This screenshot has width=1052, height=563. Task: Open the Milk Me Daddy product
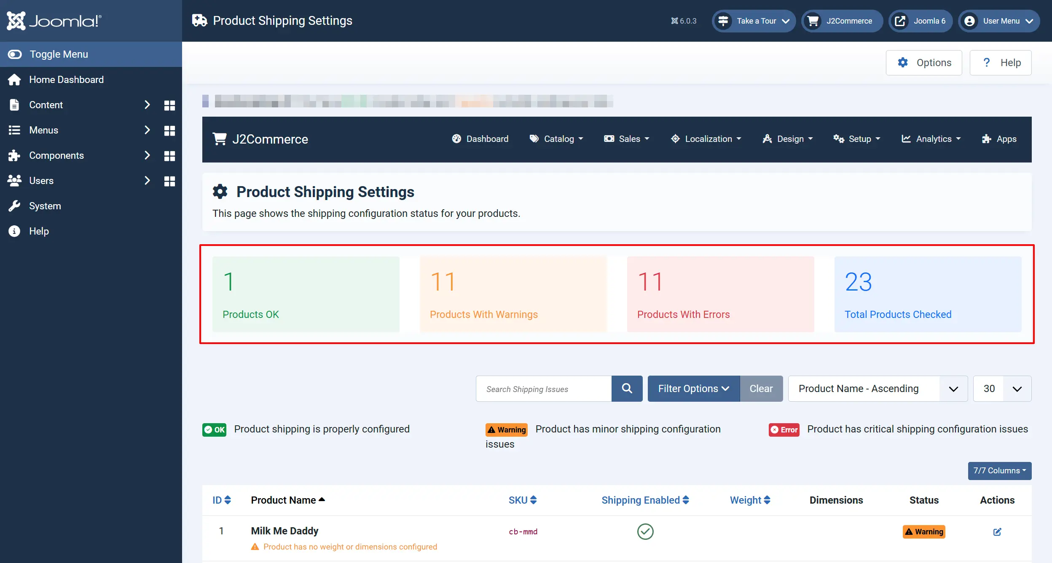[285, 531]
